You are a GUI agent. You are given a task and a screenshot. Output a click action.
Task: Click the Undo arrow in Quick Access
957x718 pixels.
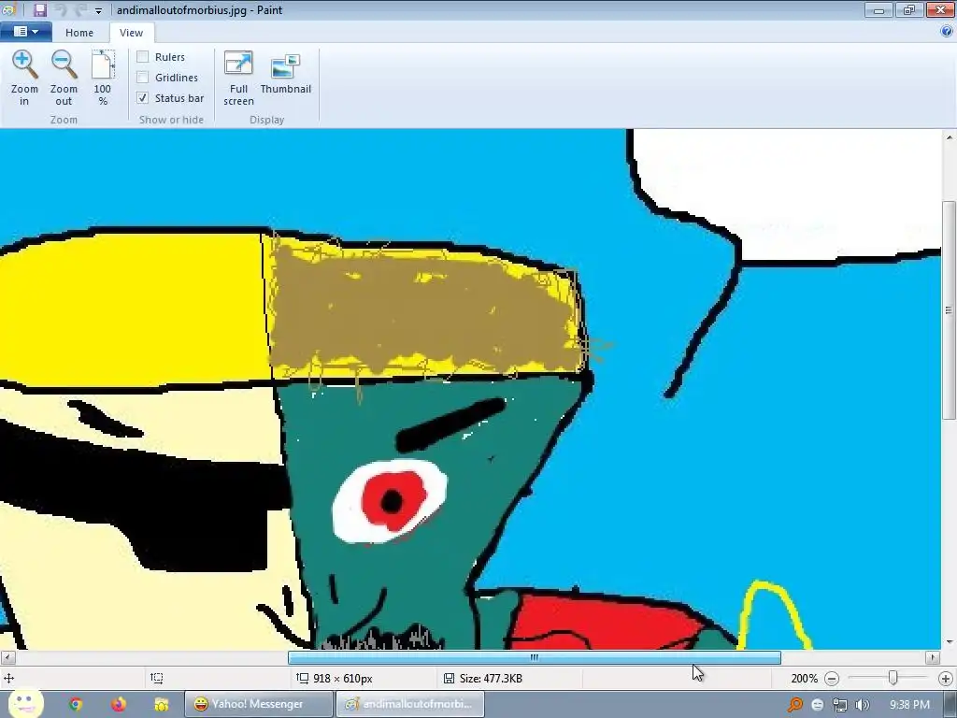pos(61,9)
